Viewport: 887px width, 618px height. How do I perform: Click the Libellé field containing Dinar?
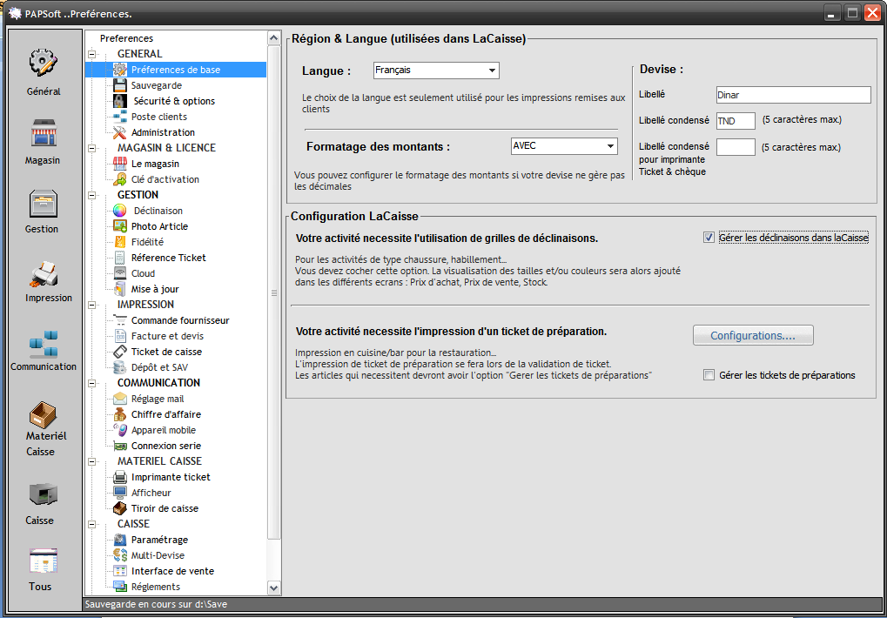point(793,95)
